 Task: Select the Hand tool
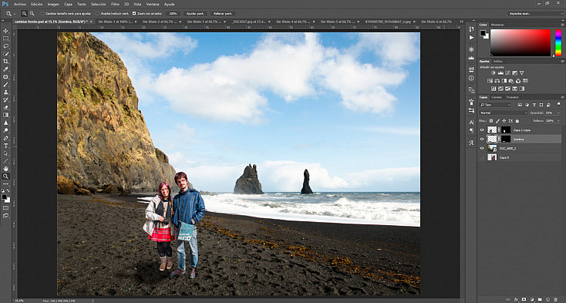click(x=5, y=168)
